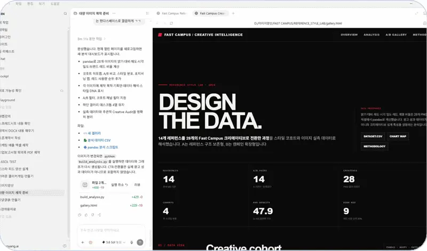Open the build_analysis.py changed file row
Image resolution: width=427 pixels, height=251 pixels.
[x=111, y=197]
